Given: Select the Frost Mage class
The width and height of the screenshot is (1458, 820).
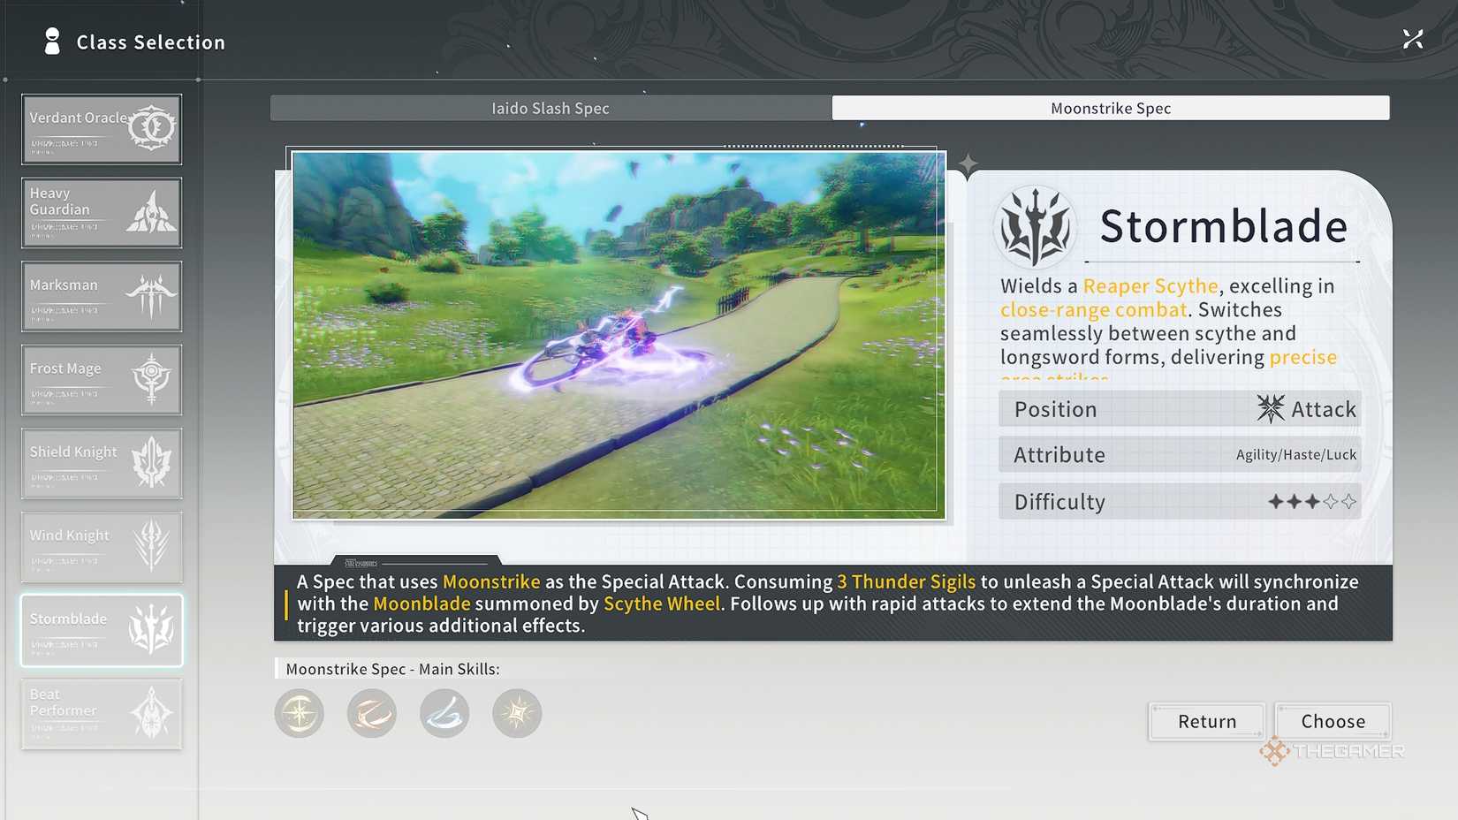Looking at the screenshot, I should coord(102,380).
